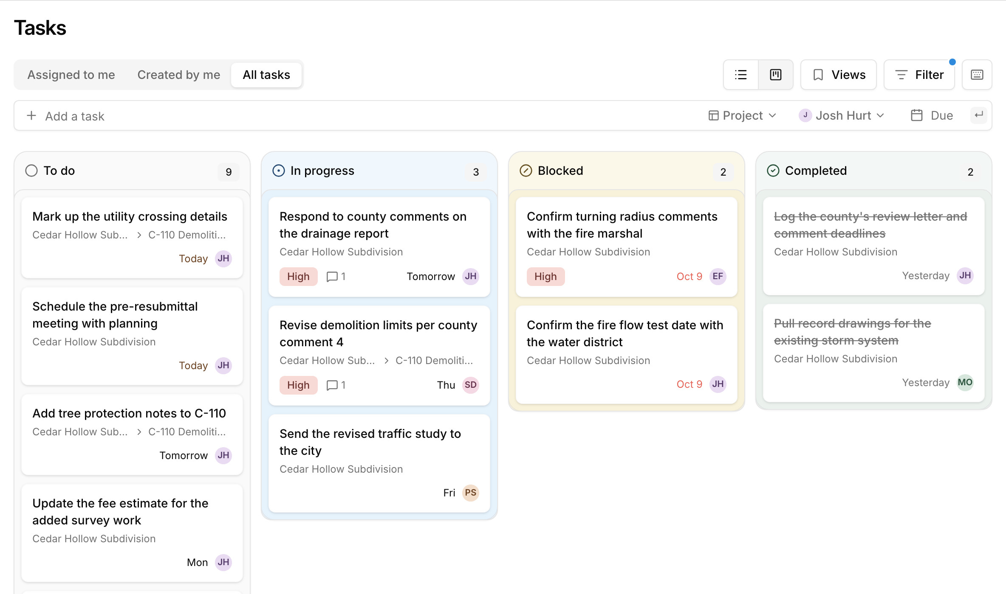Click Oct 9 due date on fire flow test task
1006x594 pixels.
click(690, 384)
